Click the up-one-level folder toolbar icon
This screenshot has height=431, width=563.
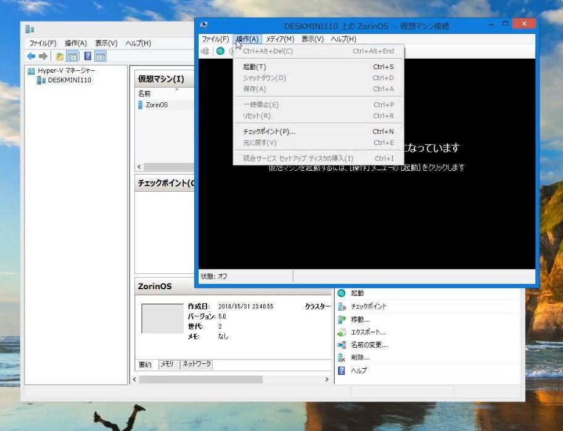pos(59,56)
